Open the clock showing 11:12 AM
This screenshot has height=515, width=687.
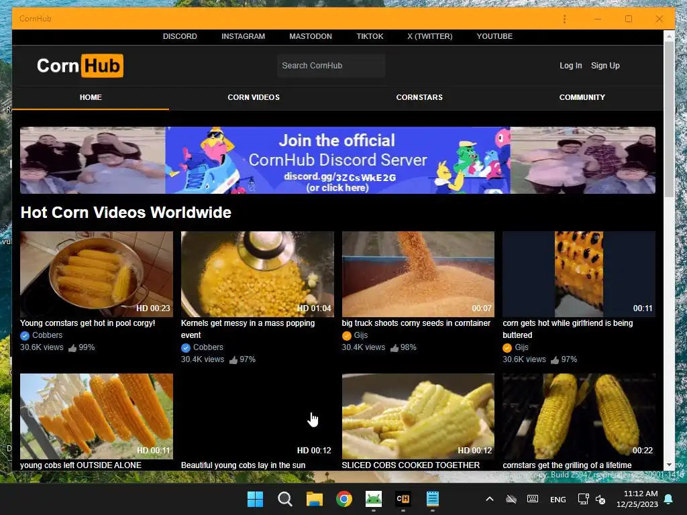[x=637, y=499]
